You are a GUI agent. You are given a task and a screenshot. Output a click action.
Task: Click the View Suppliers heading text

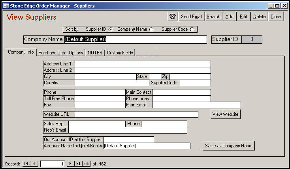point(32,17)
